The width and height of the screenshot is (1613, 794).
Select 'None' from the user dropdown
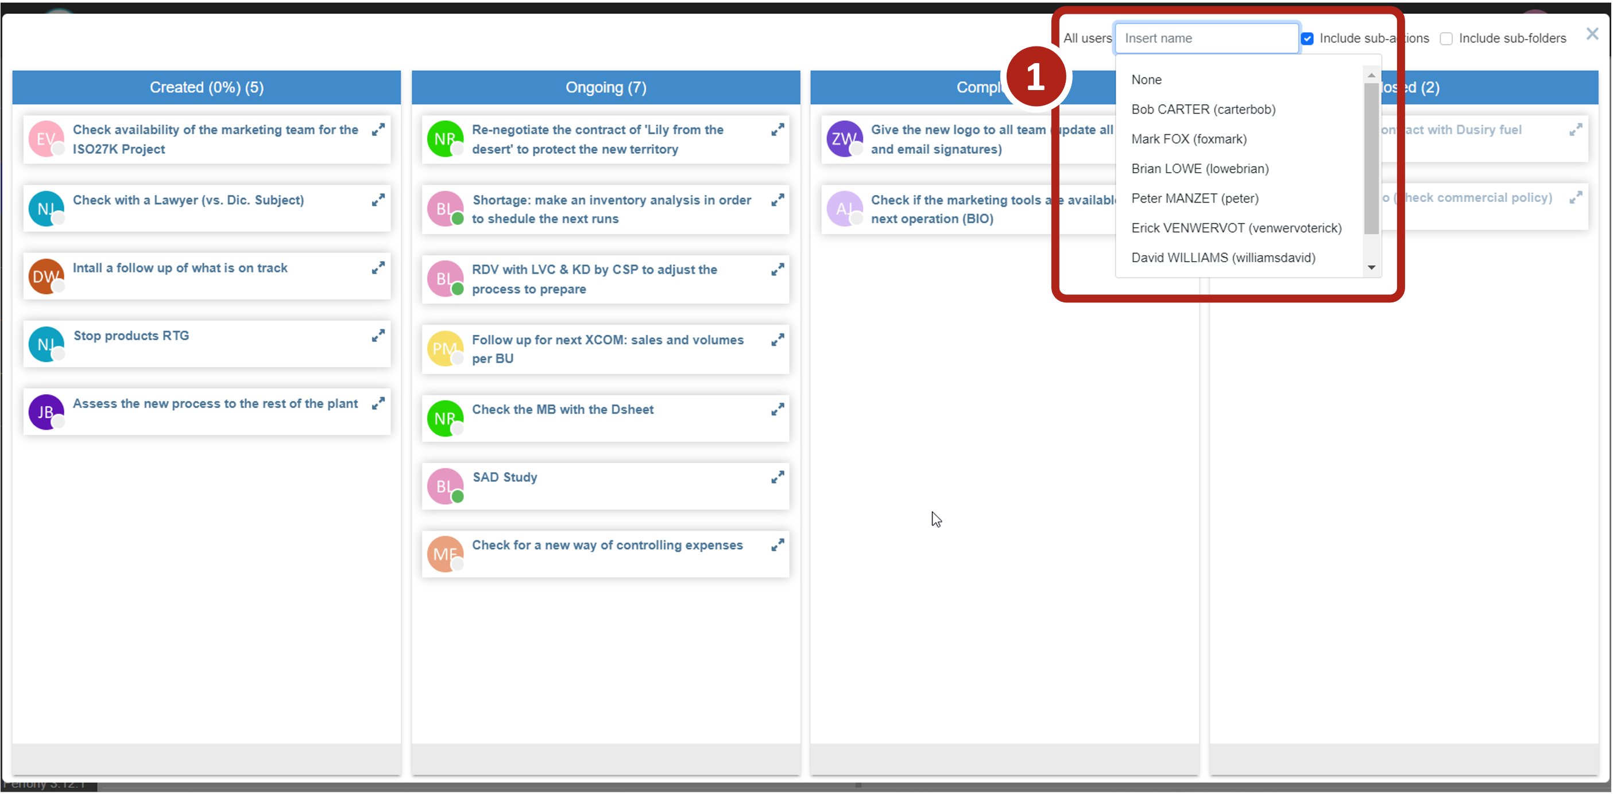[x=1146, y=80]
